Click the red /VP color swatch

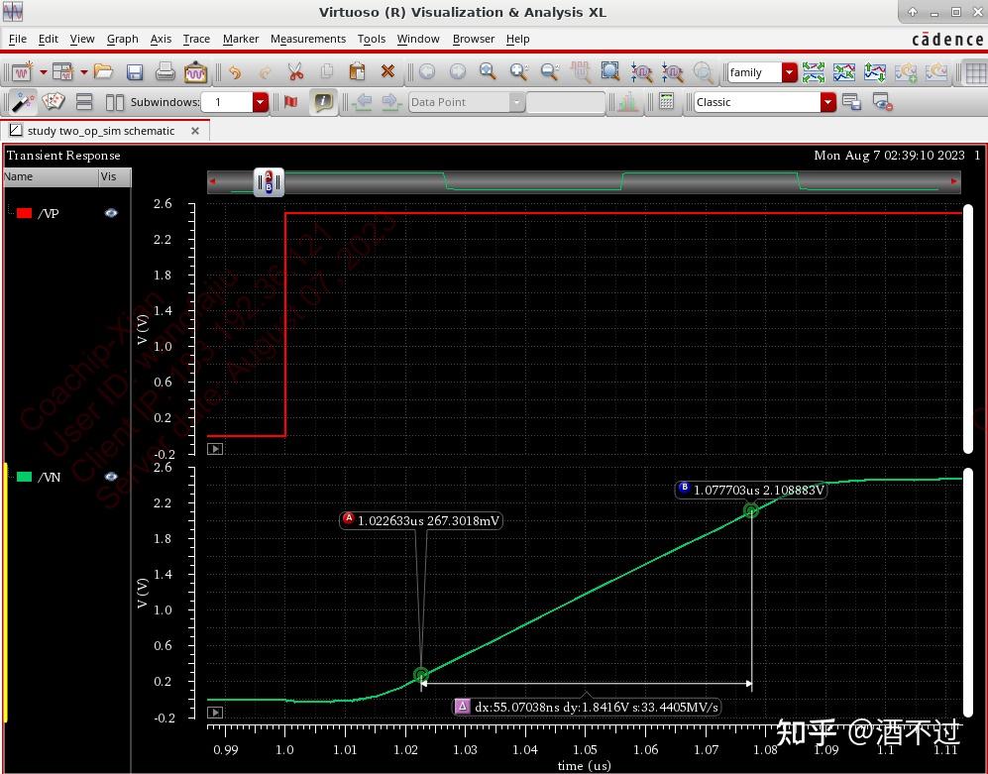tap(25, 213)
